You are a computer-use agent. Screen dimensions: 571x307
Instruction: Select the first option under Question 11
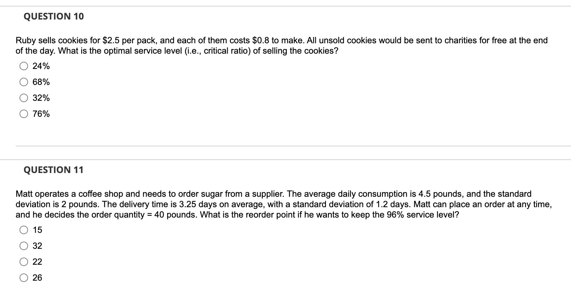click(24, 230)
